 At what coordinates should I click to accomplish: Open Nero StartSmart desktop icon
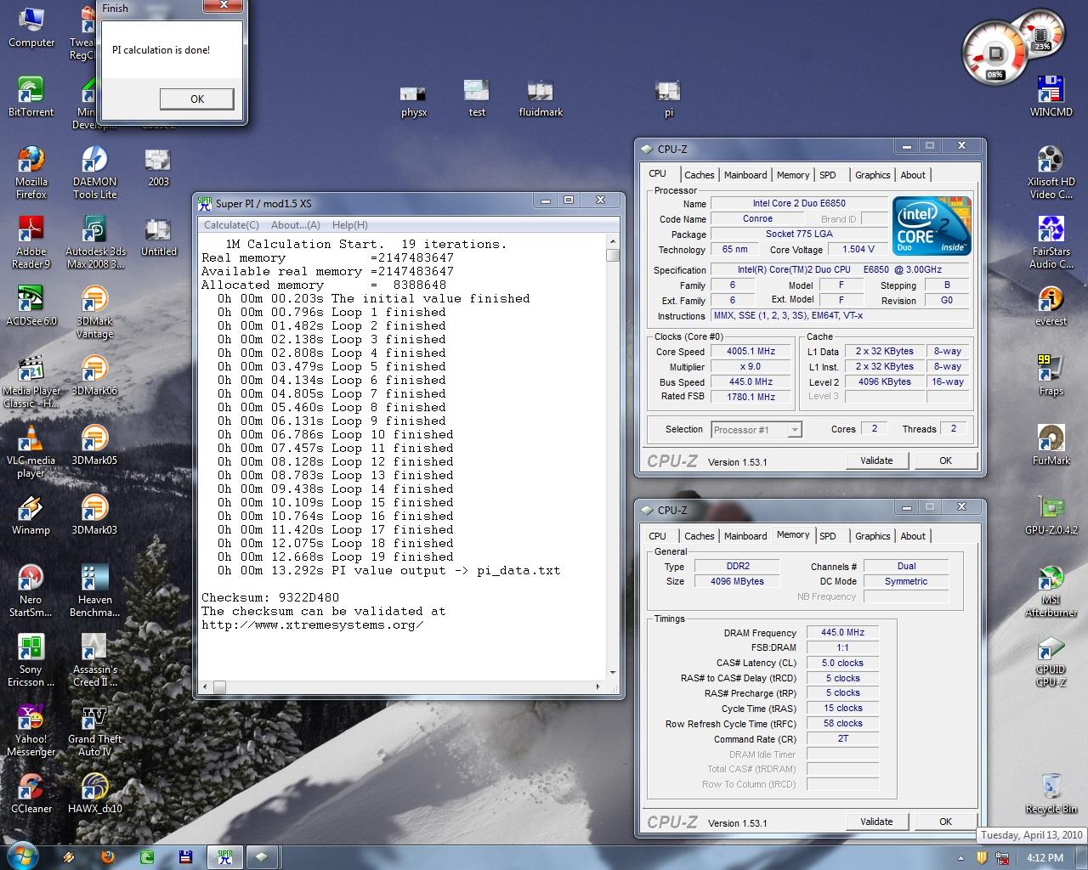coord(31,590)
